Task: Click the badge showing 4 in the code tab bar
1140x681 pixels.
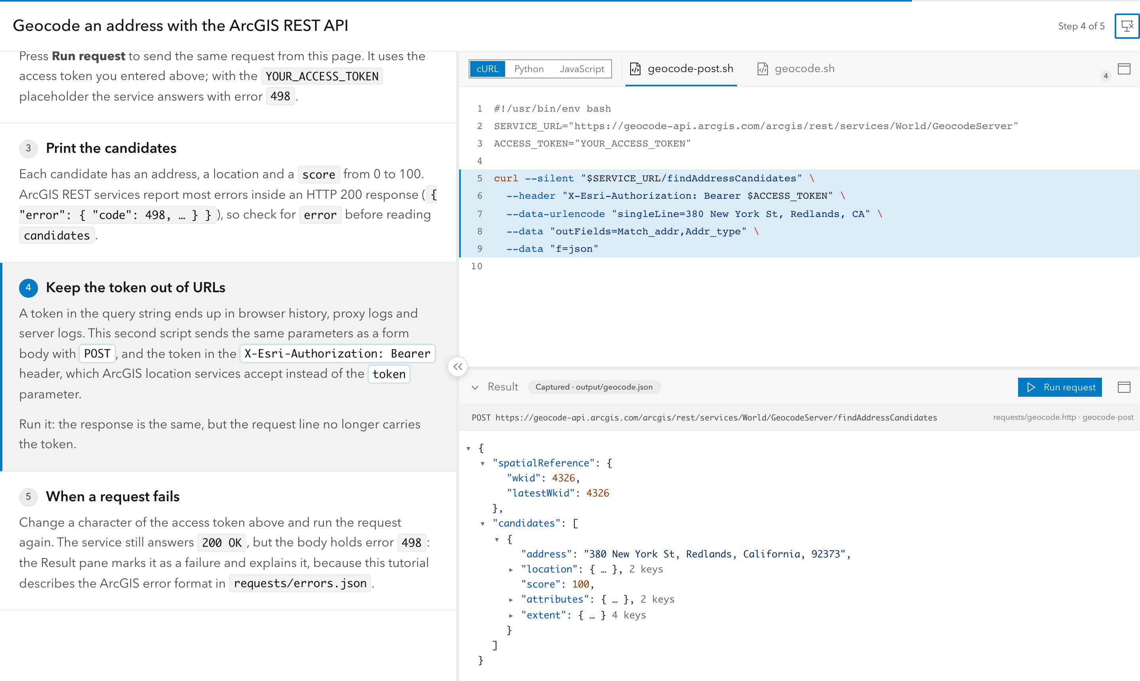Action: pyautogui.click(x=1105, y=76)
